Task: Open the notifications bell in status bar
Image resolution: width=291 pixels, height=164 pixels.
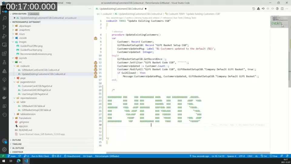Action: pos(287,156)
